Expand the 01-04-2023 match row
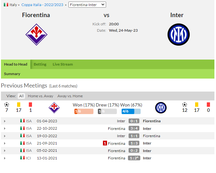Image resolution: width=216 pixels, height=173 pixels. 4,121
